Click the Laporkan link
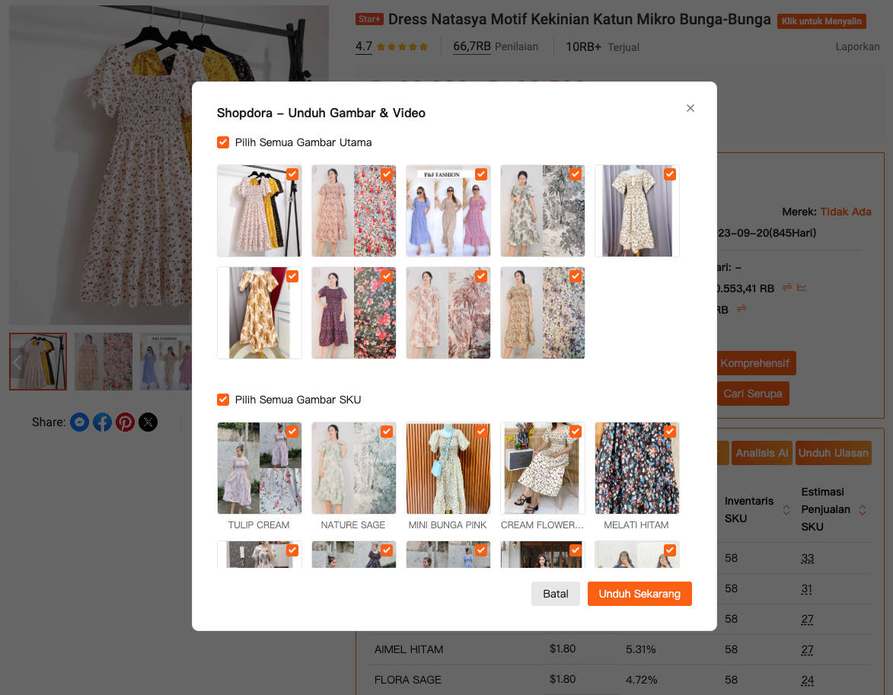 coord(857,46)
